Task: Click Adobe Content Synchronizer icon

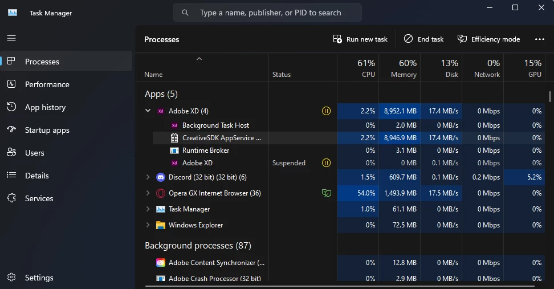Action: coord(161,263)
